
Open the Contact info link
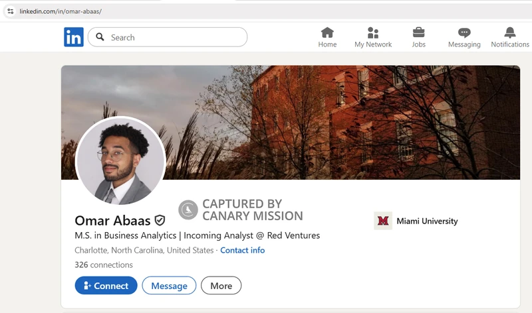(x=243, y=250)
